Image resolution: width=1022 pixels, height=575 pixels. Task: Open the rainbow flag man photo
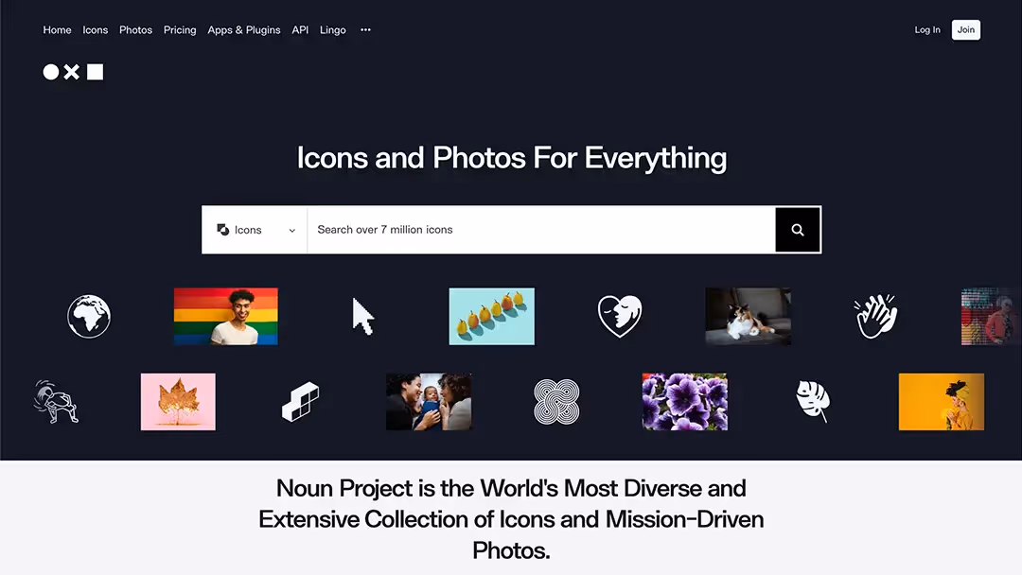(x=225, y=317)
